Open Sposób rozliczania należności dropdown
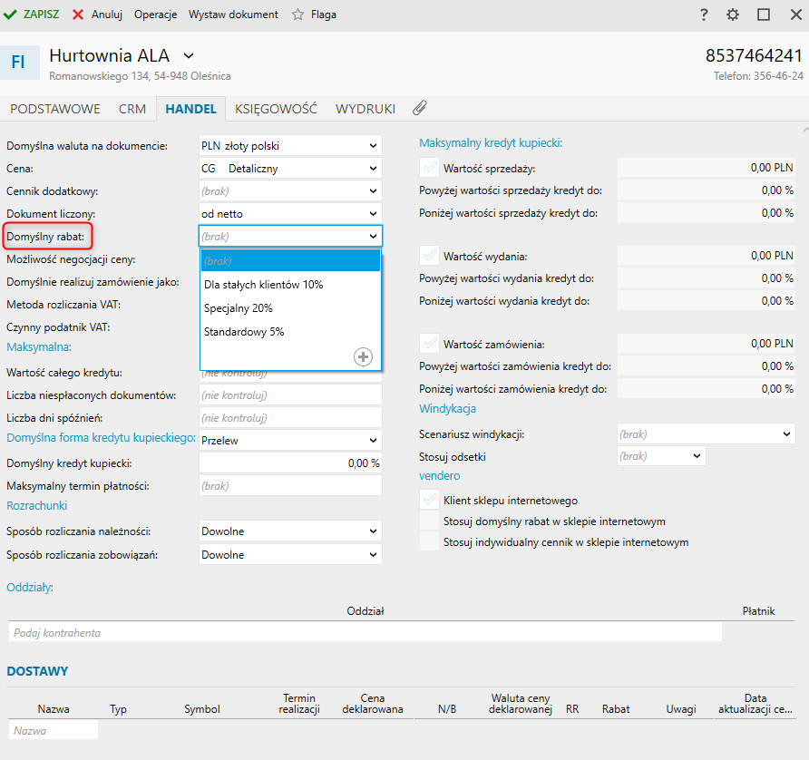 coord(373,531)
